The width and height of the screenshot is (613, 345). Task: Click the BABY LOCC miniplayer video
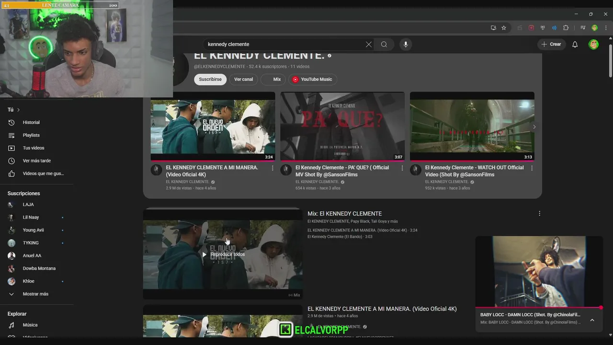(x=539, y=271)
